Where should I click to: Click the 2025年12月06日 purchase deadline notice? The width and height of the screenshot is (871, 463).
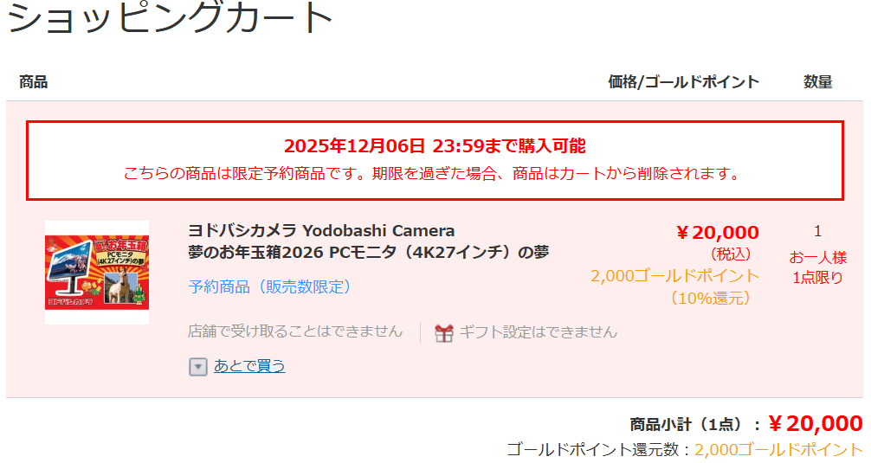click(435, 146)
